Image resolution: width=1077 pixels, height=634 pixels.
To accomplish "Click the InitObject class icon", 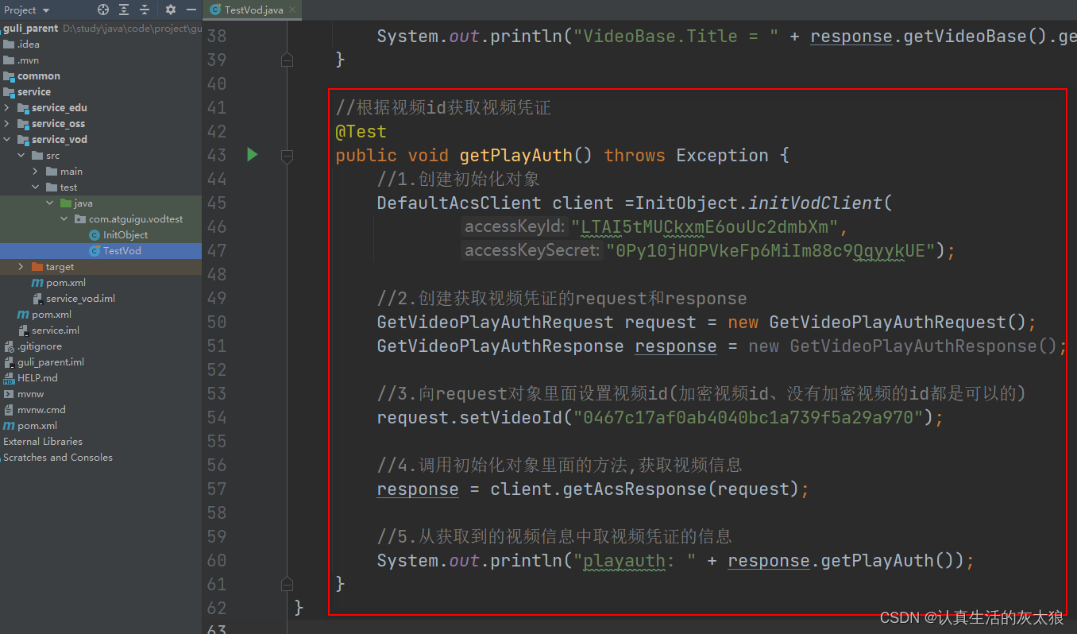I will [95, 235].
